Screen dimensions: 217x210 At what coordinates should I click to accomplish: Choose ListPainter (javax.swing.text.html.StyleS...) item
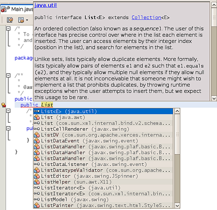click(x=103, y=205)
